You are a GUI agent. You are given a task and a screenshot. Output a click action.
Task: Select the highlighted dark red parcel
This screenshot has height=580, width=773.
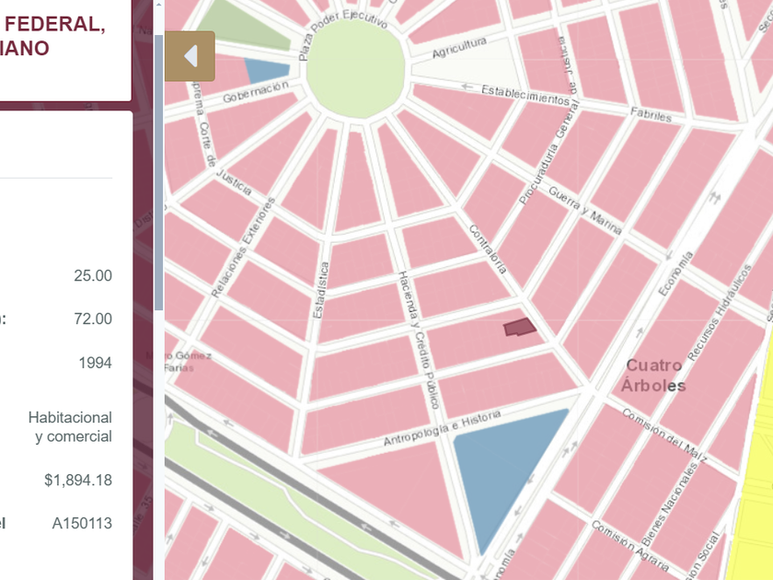pos(520,327)
